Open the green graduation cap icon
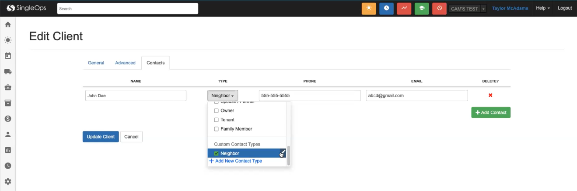Viewport: 577px width, 191px height. tap(421, 8)
